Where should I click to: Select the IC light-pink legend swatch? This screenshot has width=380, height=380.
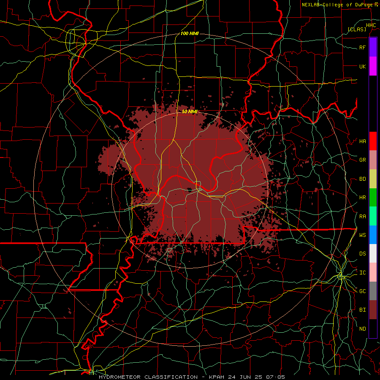tap(373, 272)
